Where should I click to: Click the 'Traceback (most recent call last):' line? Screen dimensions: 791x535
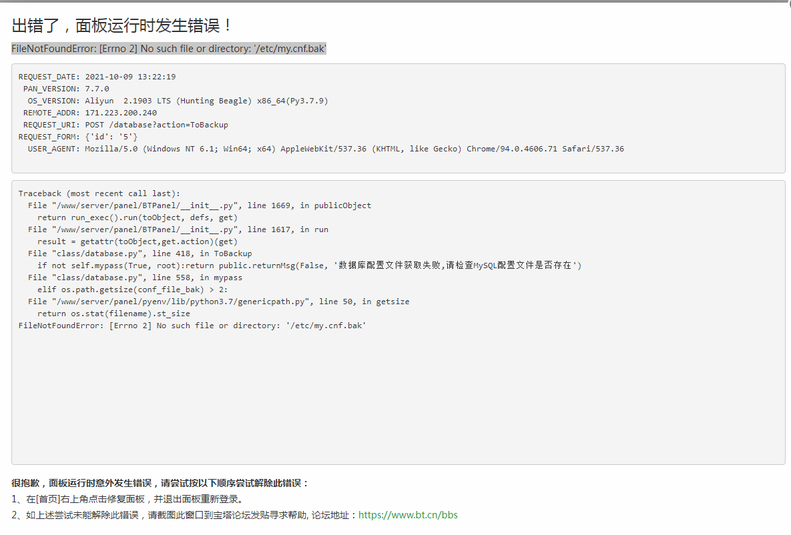[x=99, y=193]
